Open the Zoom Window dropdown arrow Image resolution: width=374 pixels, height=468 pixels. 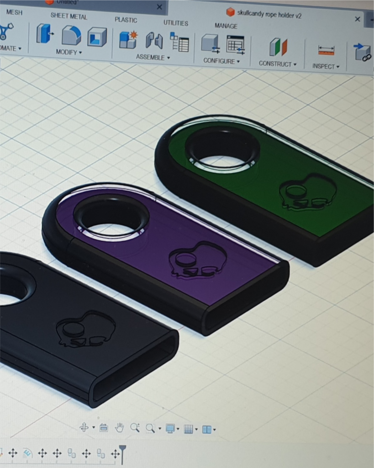tap(159, 429)
